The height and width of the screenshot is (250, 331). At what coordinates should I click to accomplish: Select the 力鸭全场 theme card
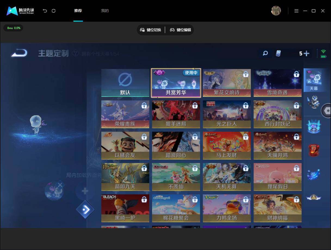click(227, 208)
